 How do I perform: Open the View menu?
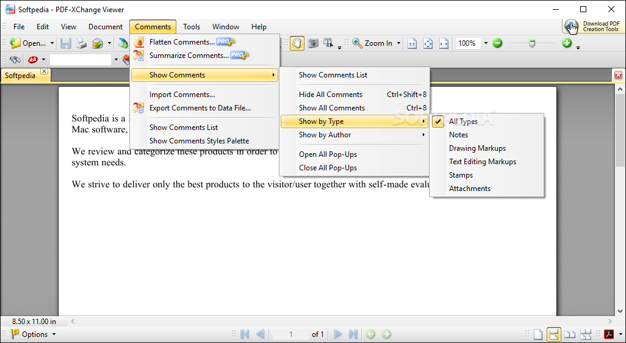coord(69,27)
